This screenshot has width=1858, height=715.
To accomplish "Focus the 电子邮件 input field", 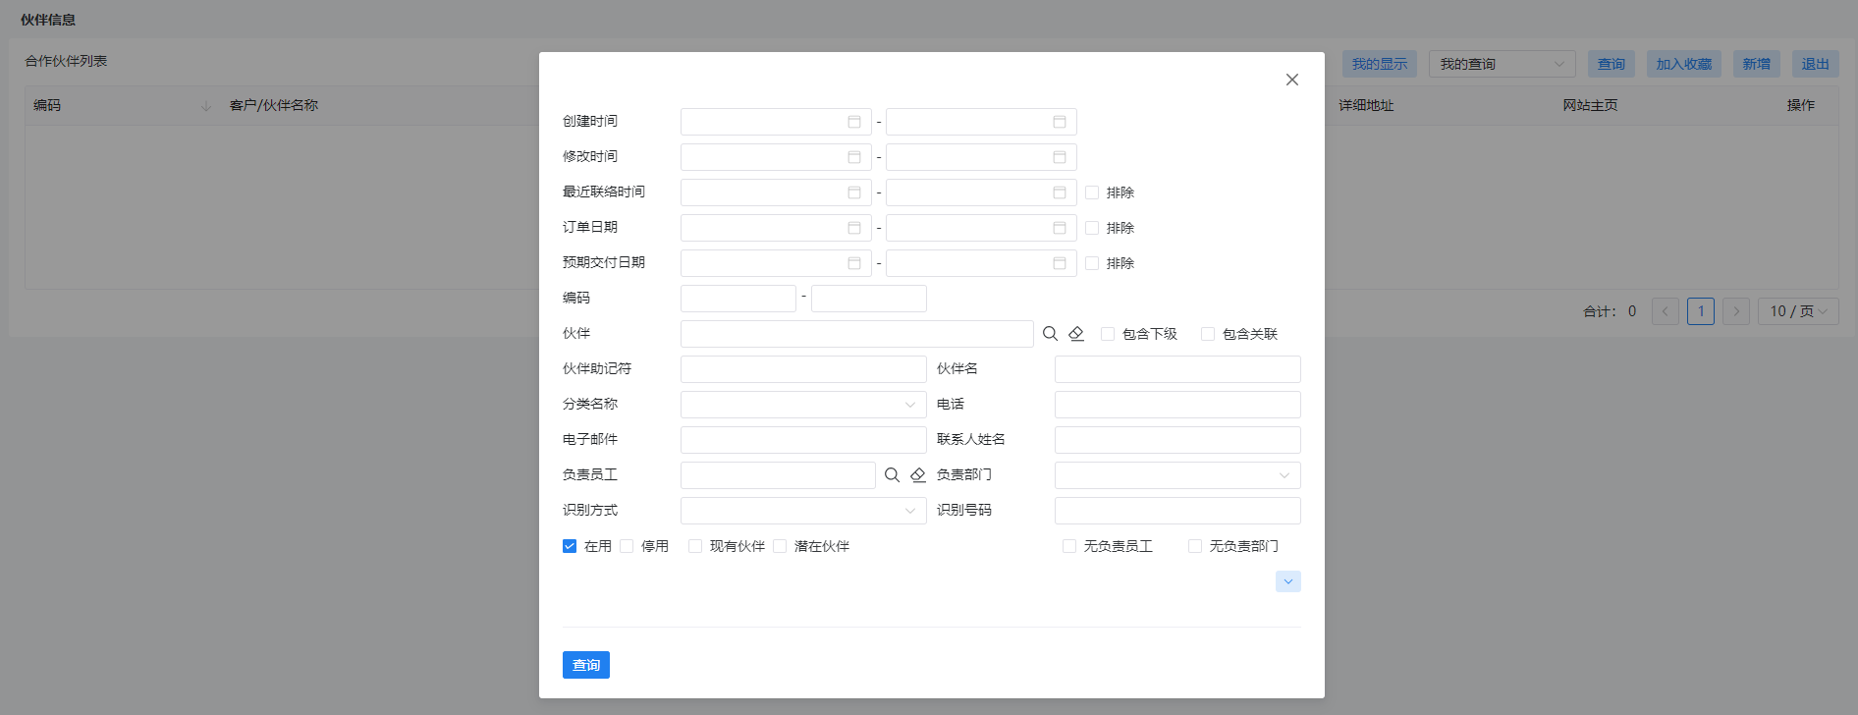I will pyautogui.click(x=803, y=440).
